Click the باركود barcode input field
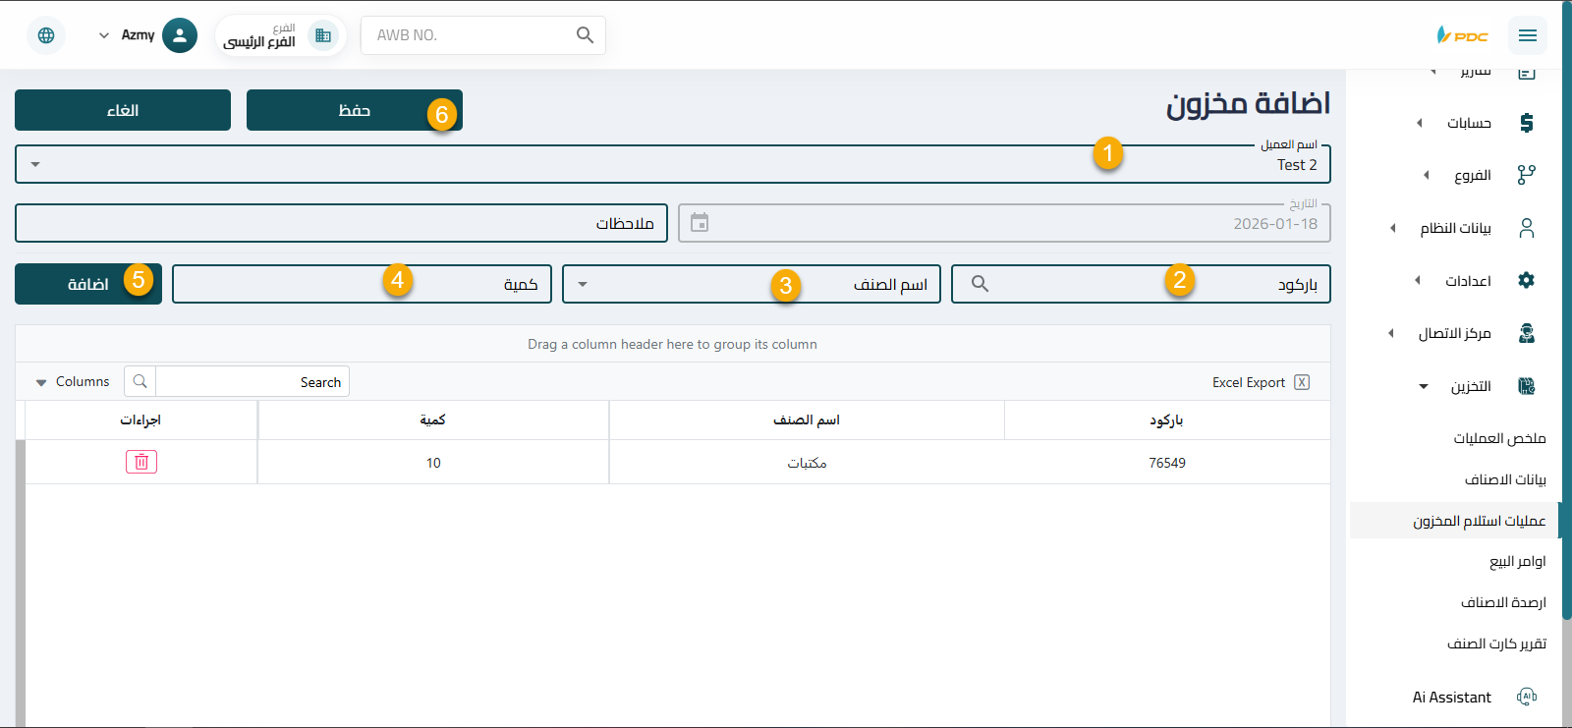This screenshot has width=1572, height=728. point(1141,284)
